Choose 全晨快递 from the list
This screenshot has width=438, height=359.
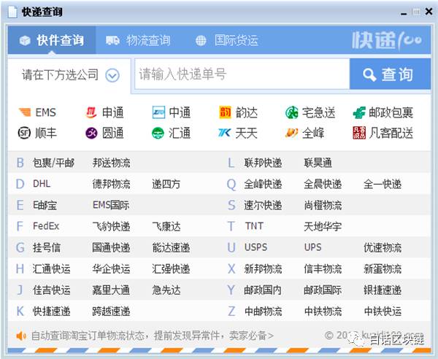click(x=323, y=184)
